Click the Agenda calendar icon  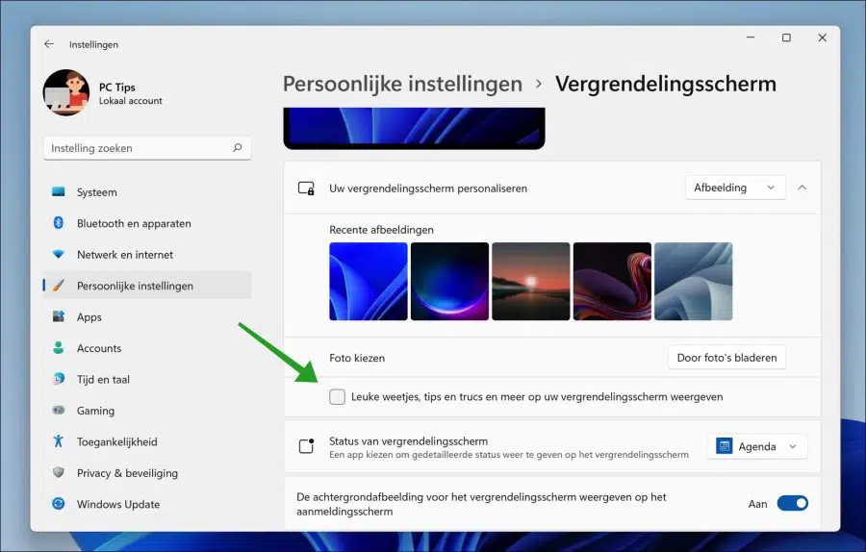pyautogui.click(x=724, y=446)
